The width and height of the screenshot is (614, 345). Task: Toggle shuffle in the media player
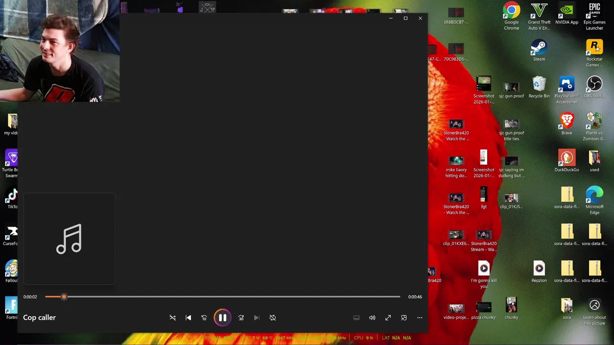pos(173,318)
